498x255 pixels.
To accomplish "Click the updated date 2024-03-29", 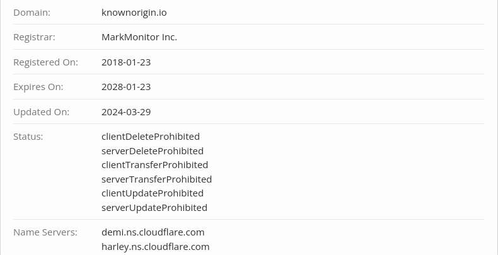I will [126, 111].
